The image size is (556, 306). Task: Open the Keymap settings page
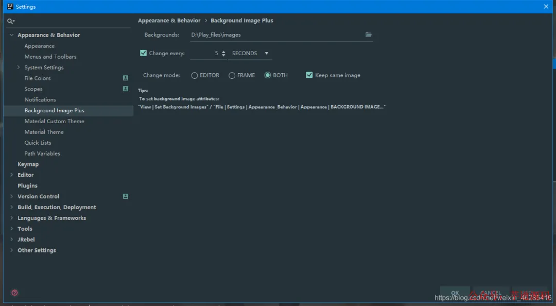[28, 164]
